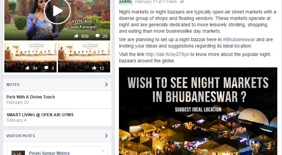Open the Night Markets in Bhubaneswar image

click(x=198, y=111)
